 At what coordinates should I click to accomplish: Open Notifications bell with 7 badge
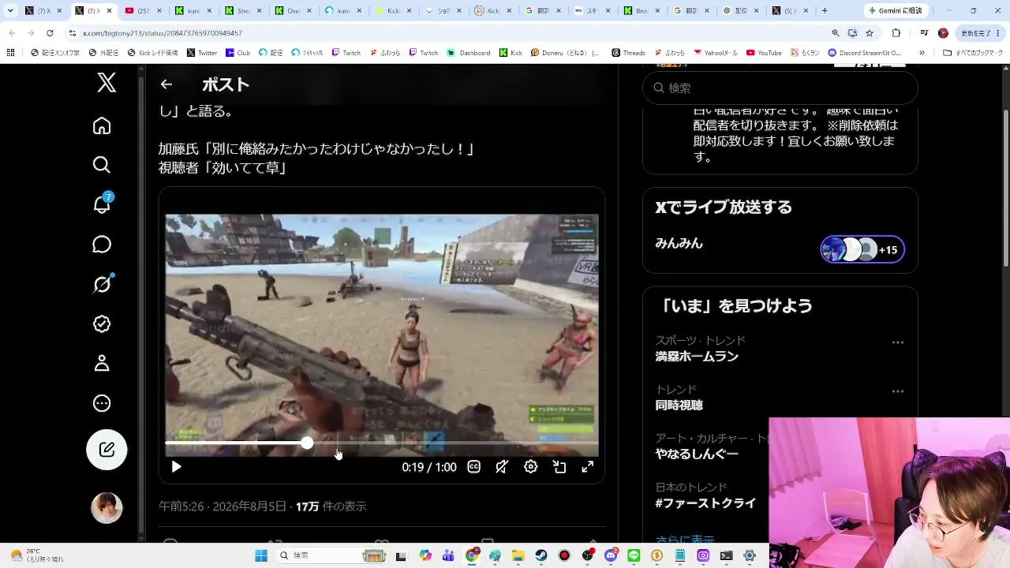(102, 204)
